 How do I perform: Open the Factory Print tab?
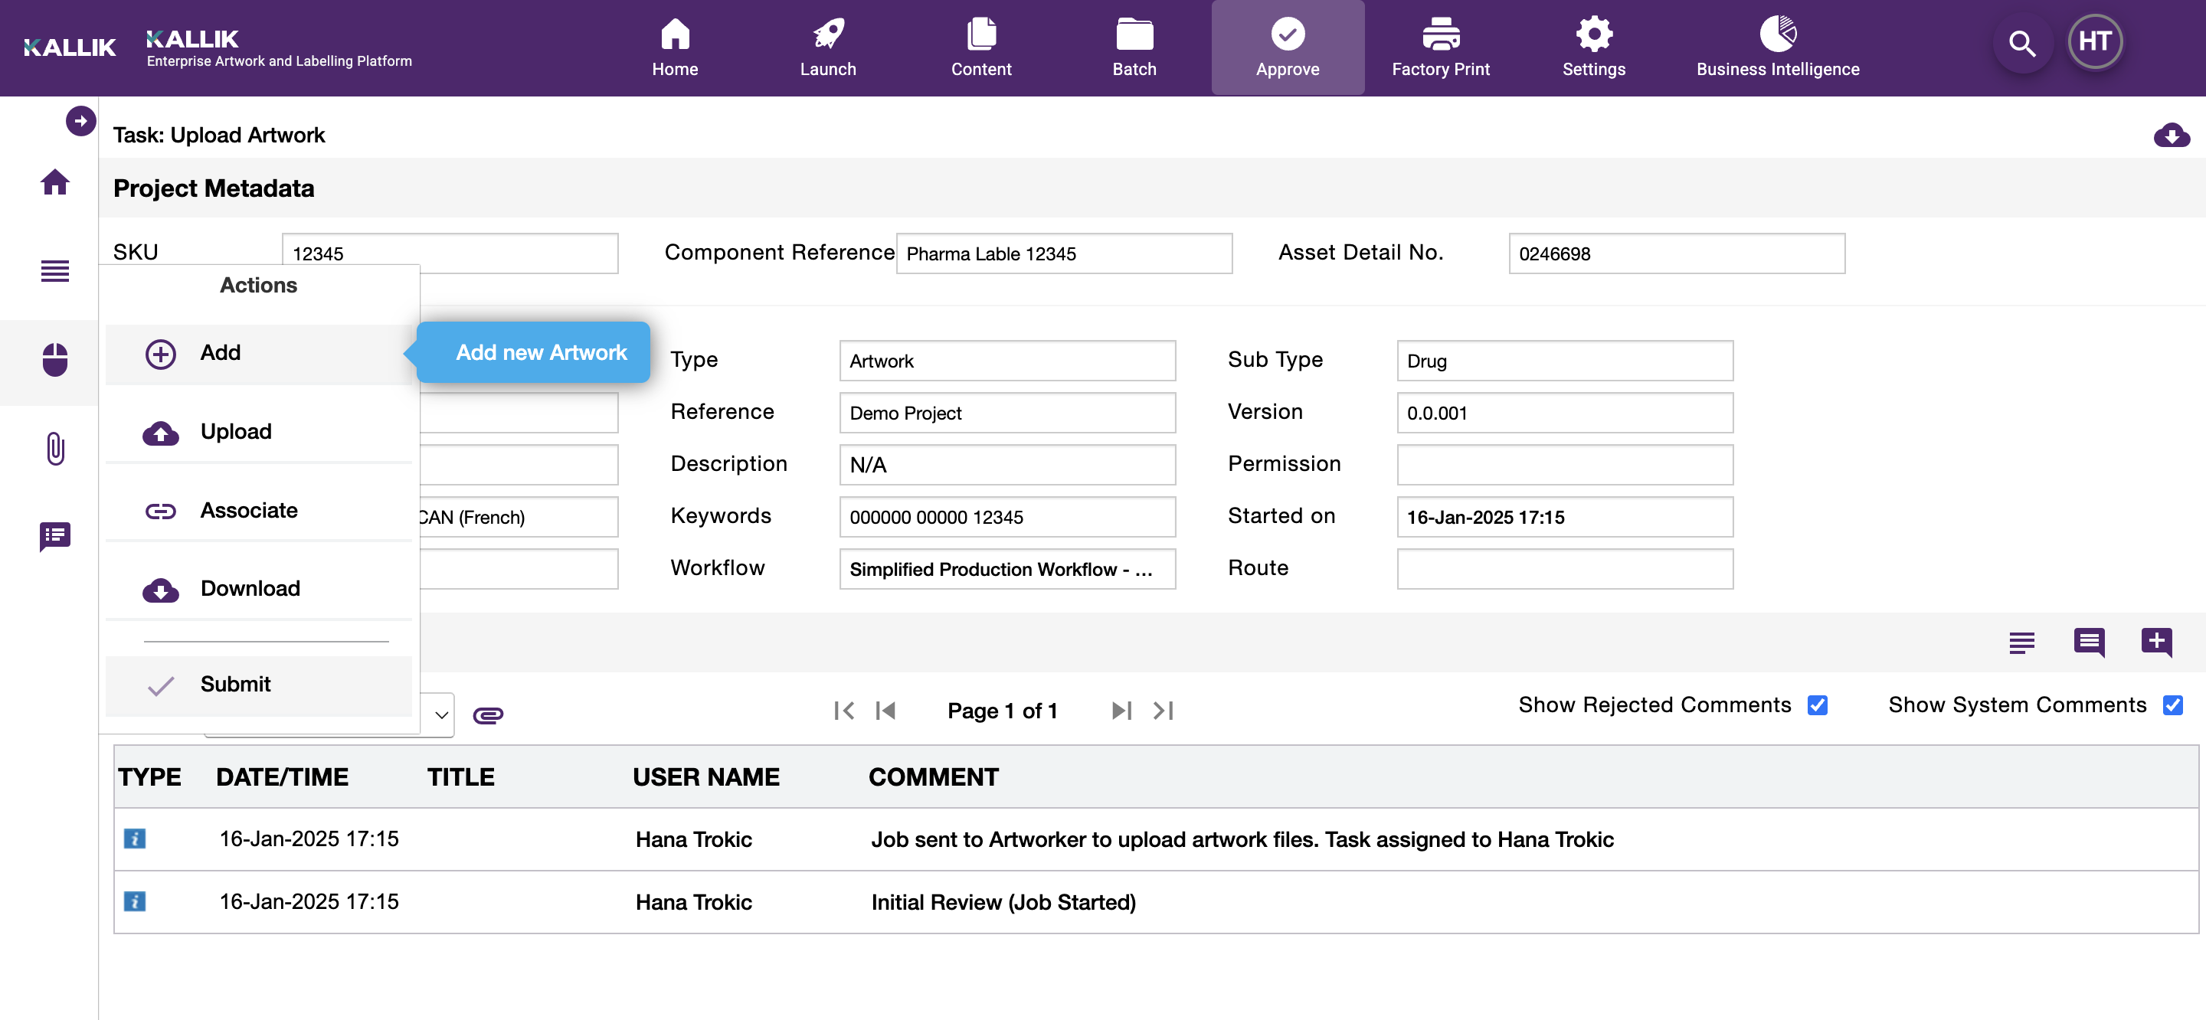[x=1440, y=47]
